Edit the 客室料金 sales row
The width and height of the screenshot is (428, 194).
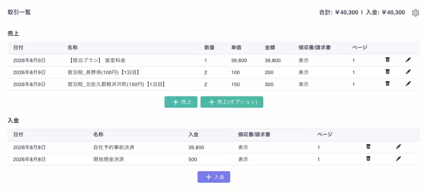click(408, 60)
